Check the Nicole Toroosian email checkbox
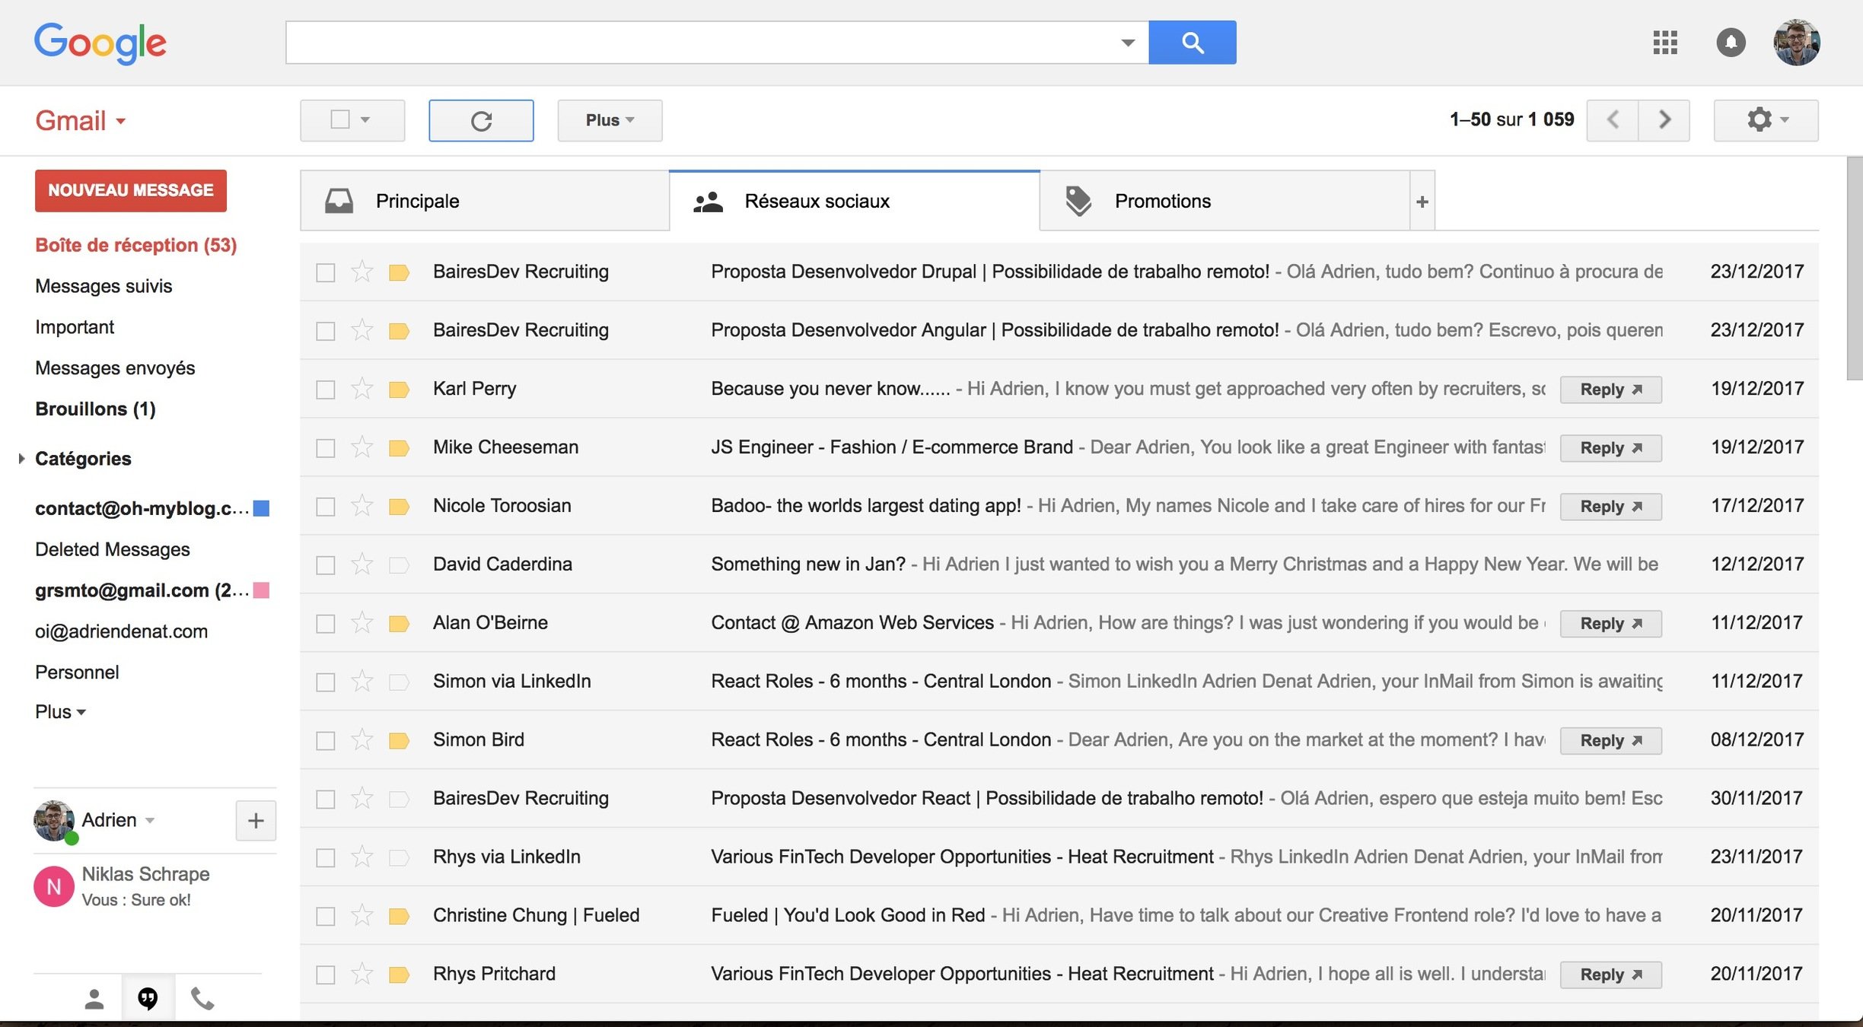1863x1027 pixels. 326,507
